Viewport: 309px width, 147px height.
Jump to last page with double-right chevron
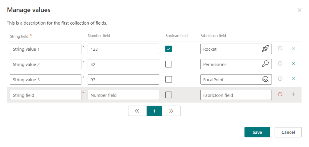pos(171,111)
